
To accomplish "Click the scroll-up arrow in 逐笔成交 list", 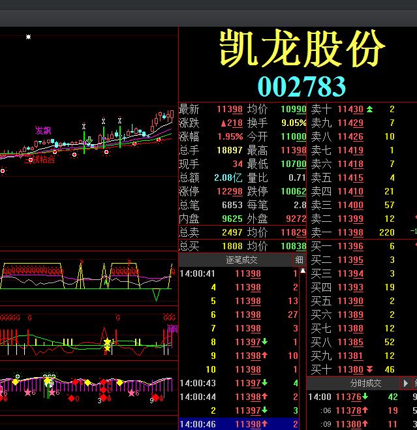I will tap(303, 271).
